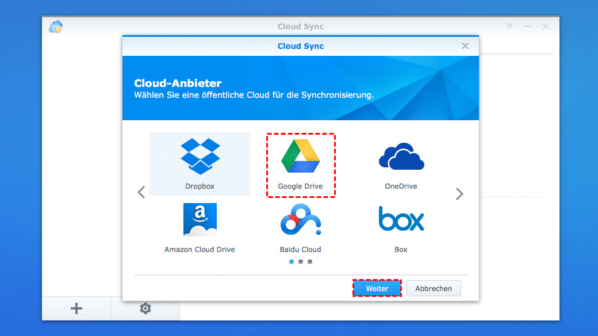Image resolution: width=598 pixels, height=336 pixels.
Task: Jump to second provider page dot
Action: (x=301, y=262)
